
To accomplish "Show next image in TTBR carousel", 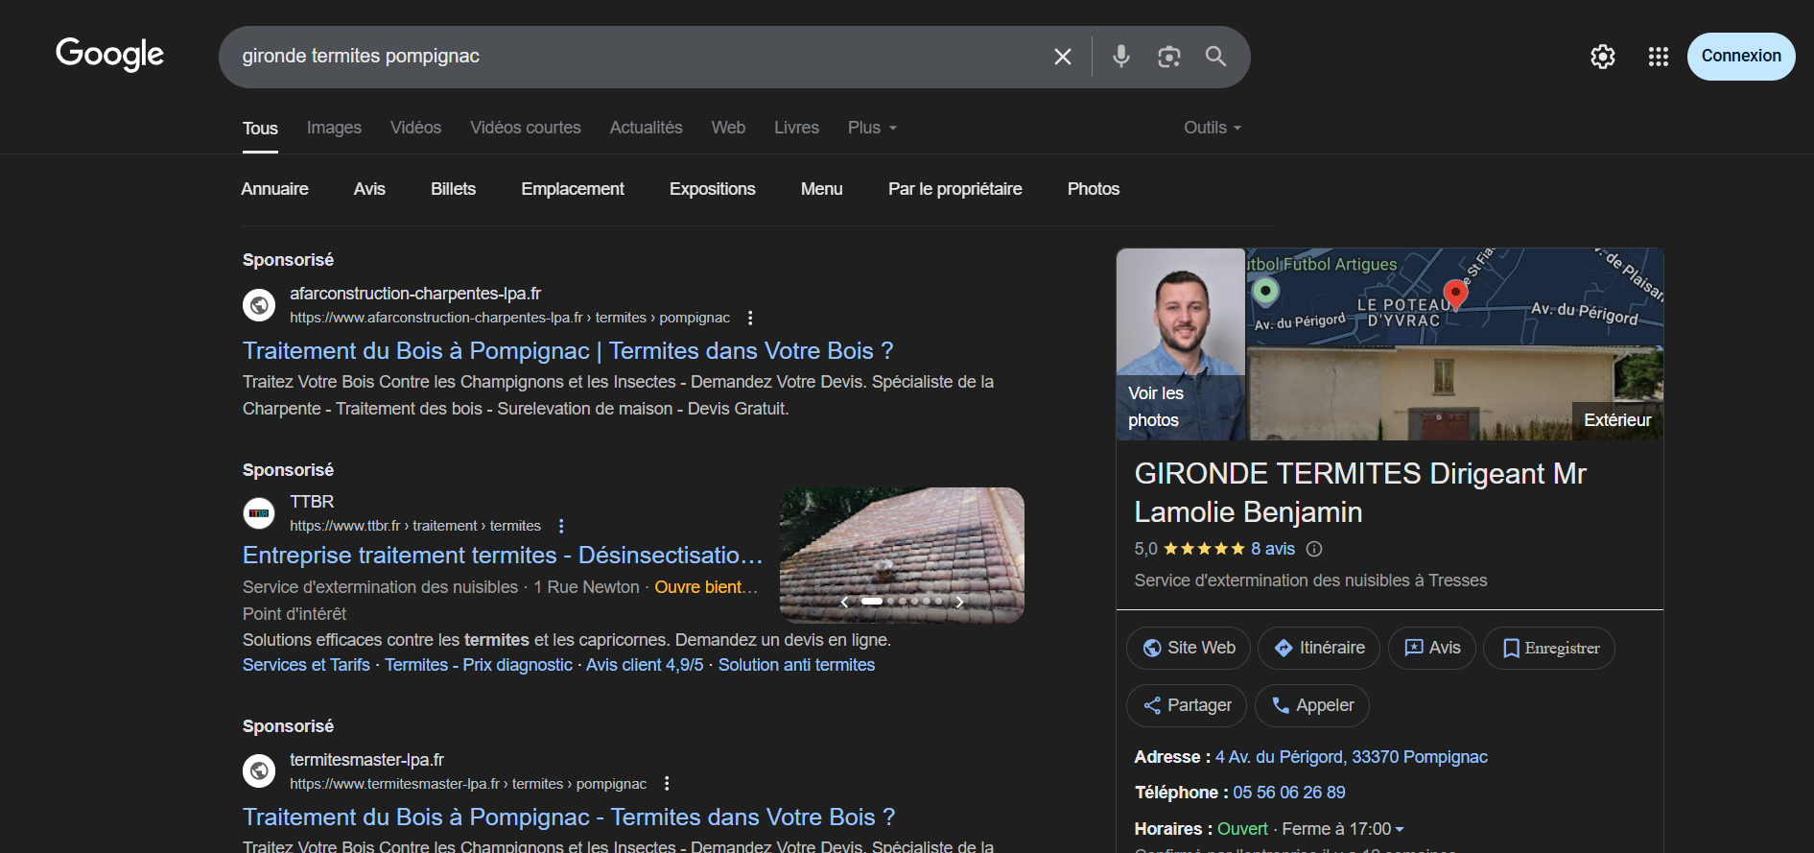I will point(959,602).
